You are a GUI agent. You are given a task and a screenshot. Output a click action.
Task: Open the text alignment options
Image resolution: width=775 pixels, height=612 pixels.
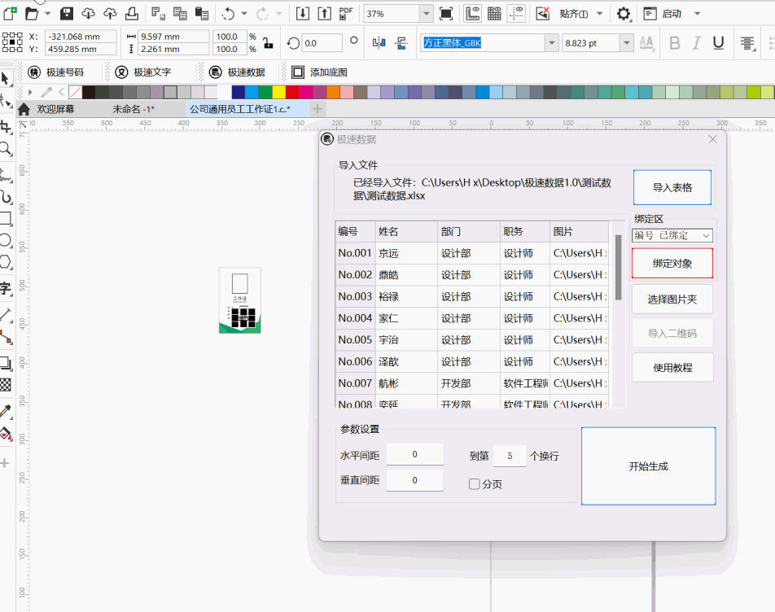point(747,43)
